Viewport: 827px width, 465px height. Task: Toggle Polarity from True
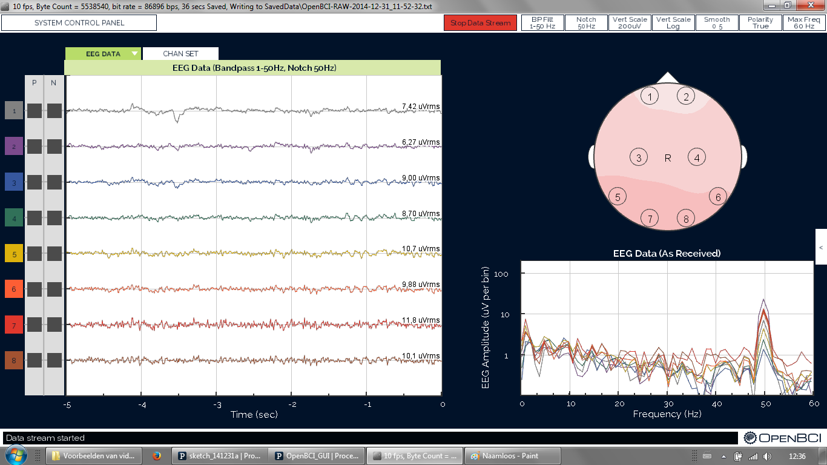tap(760, 22)
